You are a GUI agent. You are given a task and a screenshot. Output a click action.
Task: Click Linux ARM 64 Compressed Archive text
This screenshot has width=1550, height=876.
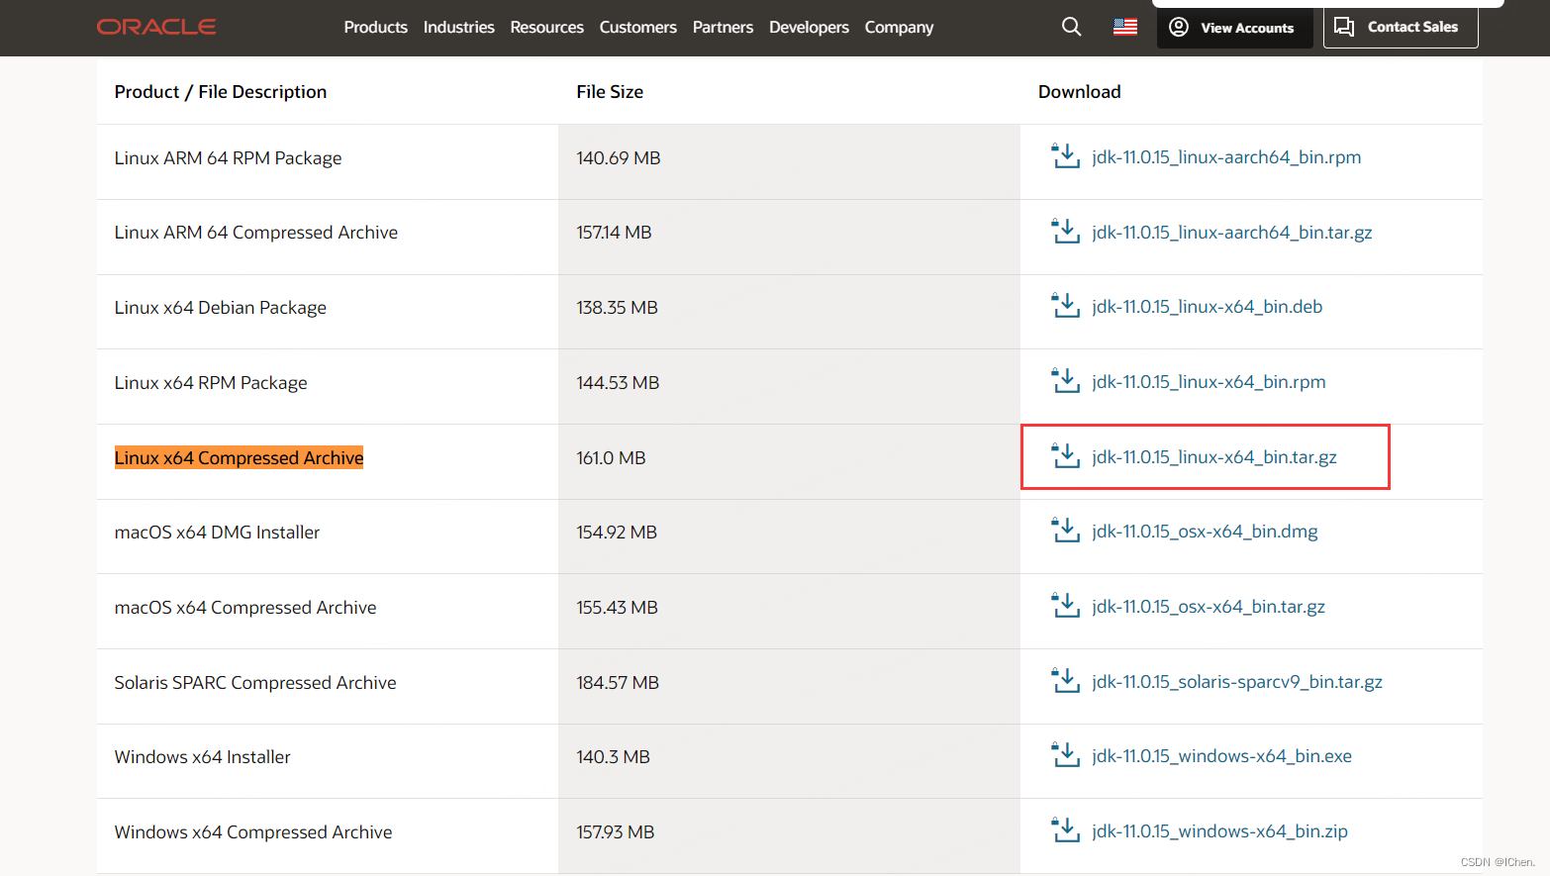click(256, 233)
